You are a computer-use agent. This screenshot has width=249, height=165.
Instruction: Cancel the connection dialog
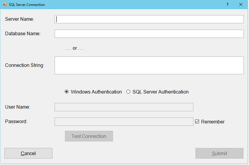[x=28, y=153]
